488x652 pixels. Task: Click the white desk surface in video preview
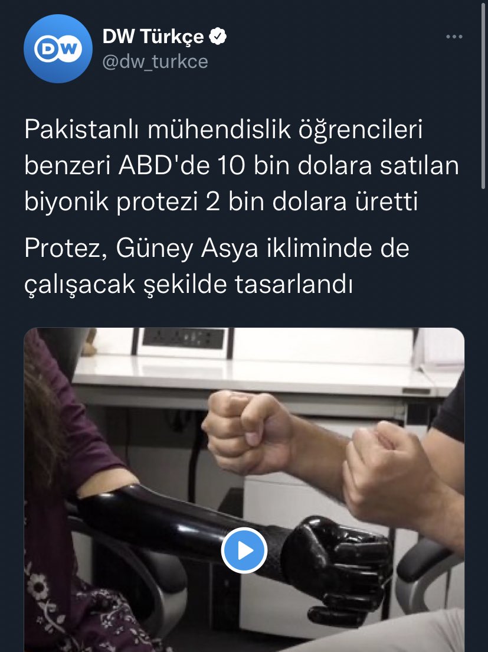tap(257, 376)
